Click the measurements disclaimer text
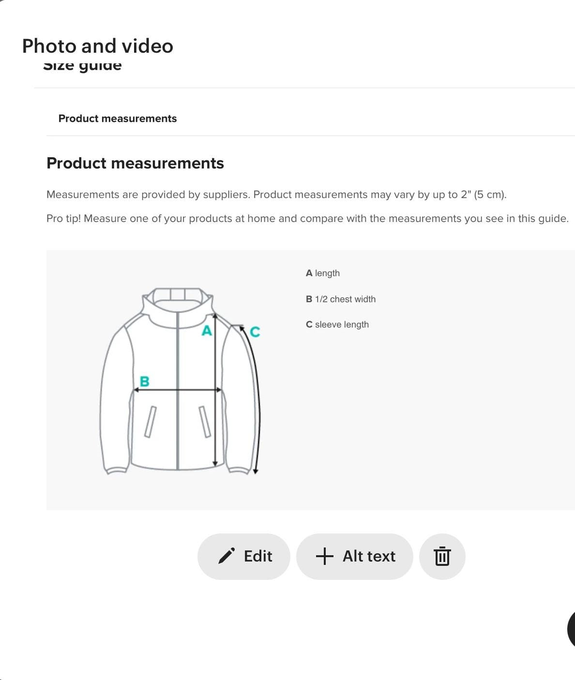575x680 pixels. (277, 194)
